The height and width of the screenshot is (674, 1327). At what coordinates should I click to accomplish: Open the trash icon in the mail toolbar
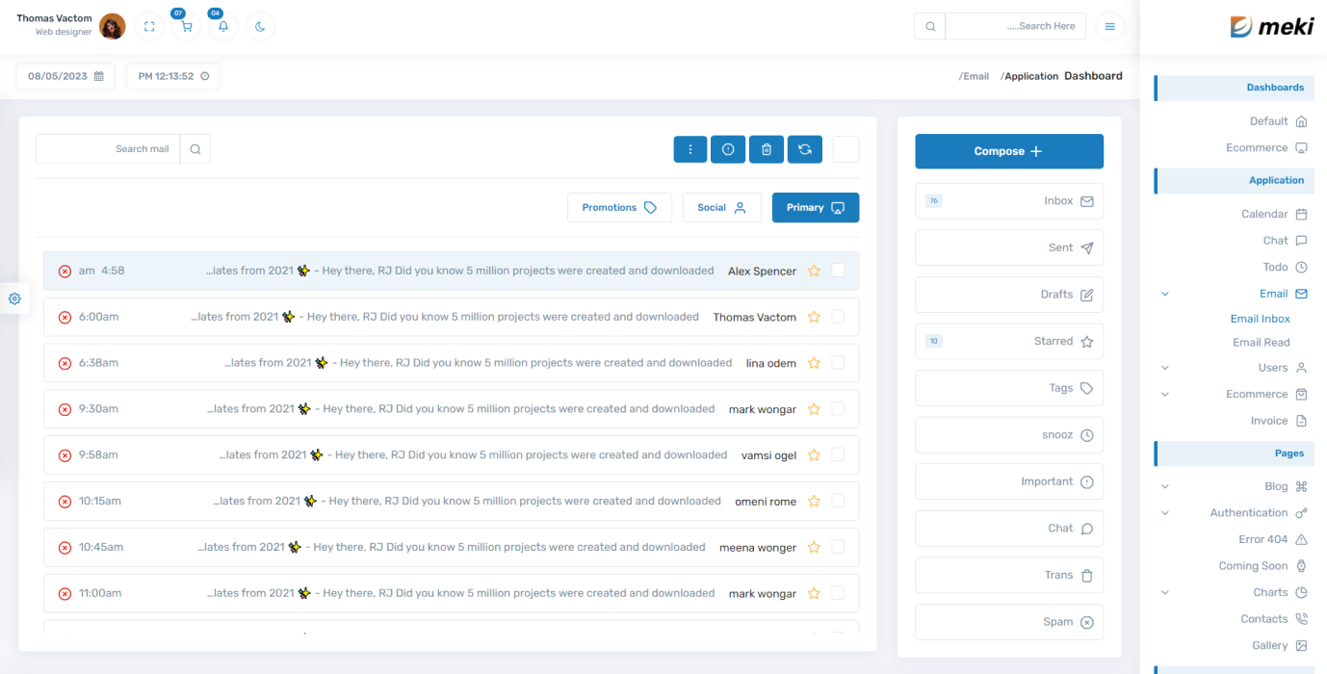tap(766, 148)
